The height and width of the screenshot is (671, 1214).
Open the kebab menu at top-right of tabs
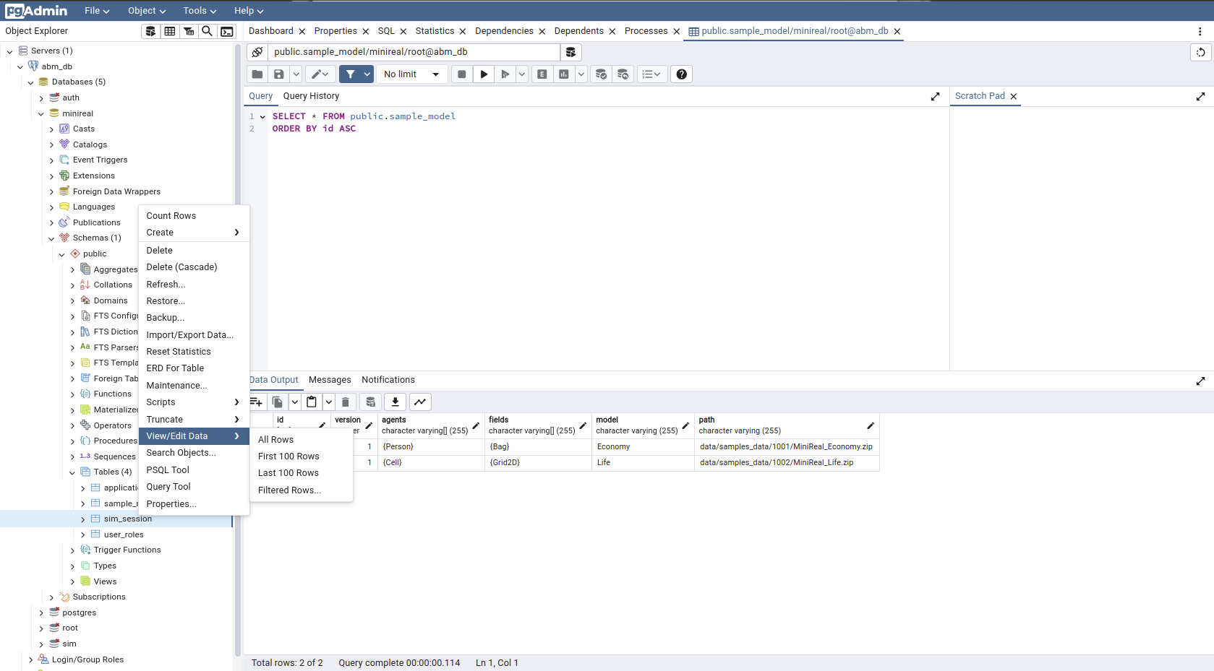(x=1200, y=31)
